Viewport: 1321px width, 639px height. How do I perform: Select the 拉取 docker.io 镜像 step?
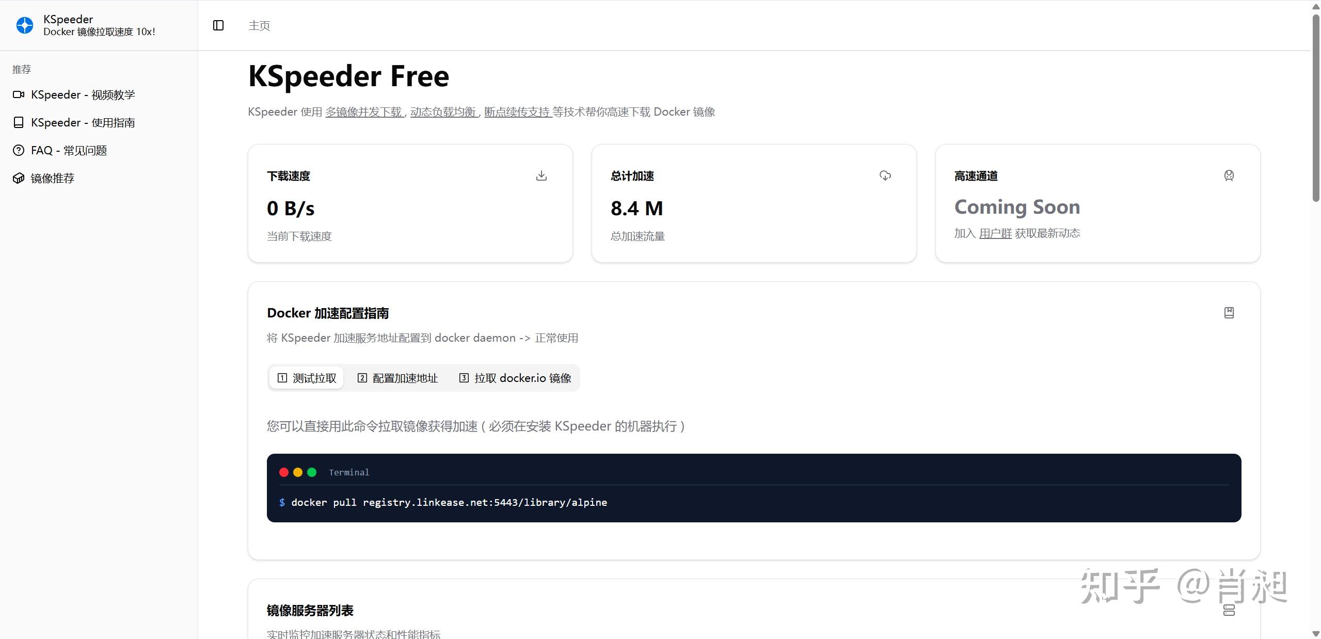point(514,377)
